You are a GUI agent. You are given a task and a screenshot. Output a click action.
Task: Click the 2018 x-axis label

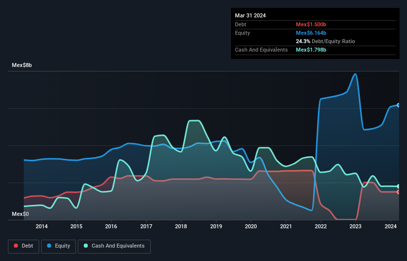pos(181,226)
